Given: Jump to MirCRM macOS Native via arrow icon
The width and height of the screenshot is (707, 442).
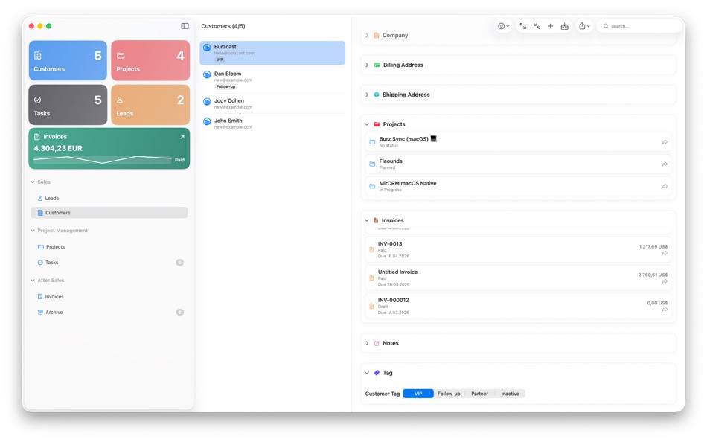Looking at the screenshot, I should tap(665, 186).
